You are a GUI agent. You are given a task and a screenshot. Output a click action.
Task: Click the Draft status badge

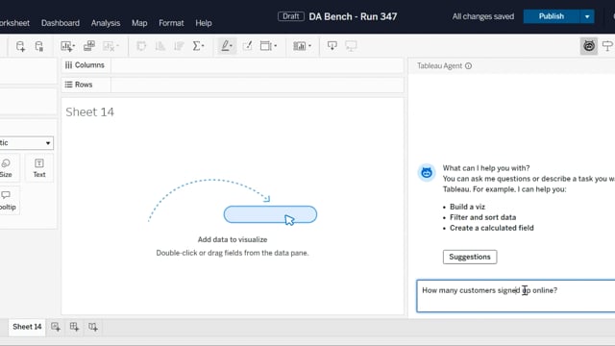tap(290, 16)
